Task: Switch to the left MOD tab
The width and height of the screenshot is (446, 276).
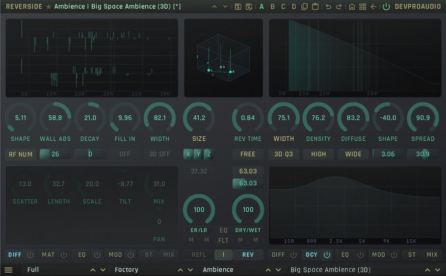Action: click(x=115, y=255)
